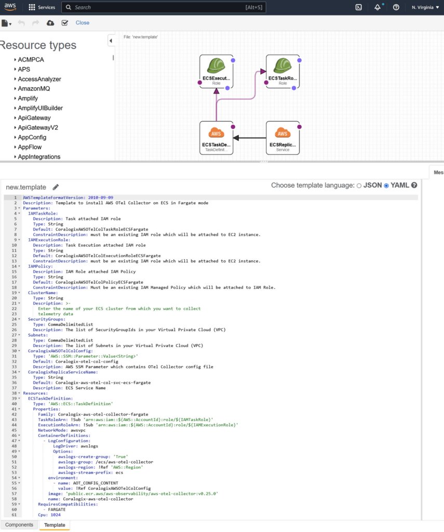Image resolution: width=444 pixels, height=532 pixels.
Task: Click the splitter handle between canvas and editor
Action: pos(263,162)
